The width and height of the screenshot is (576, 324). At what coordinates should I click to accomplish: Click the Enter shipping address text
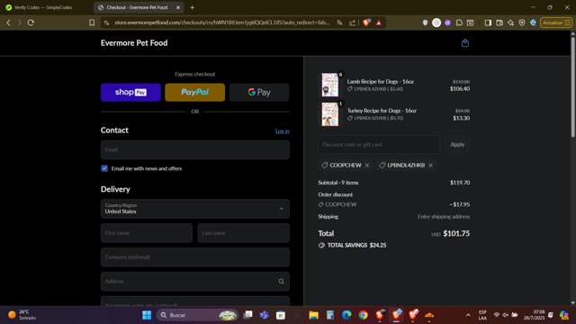(x=444, y=217)
